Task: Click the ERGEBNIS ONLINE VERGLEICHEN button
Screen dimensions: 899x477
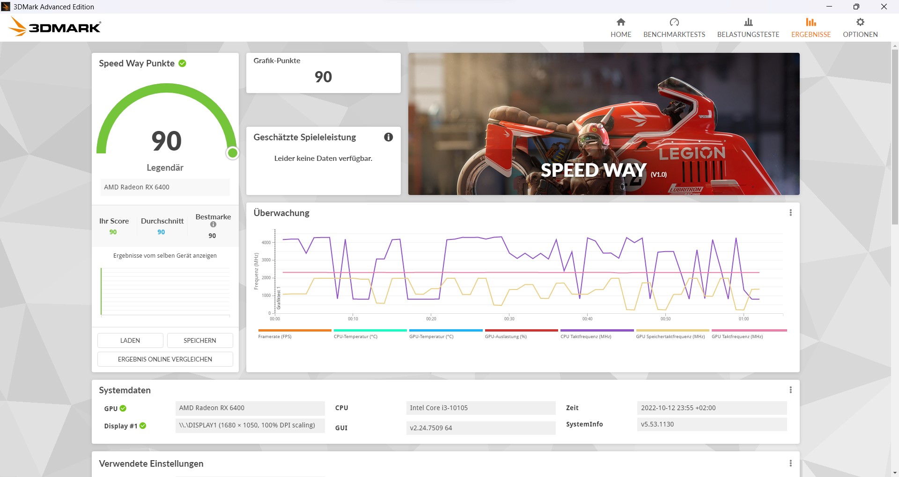Action: [165, 359]
